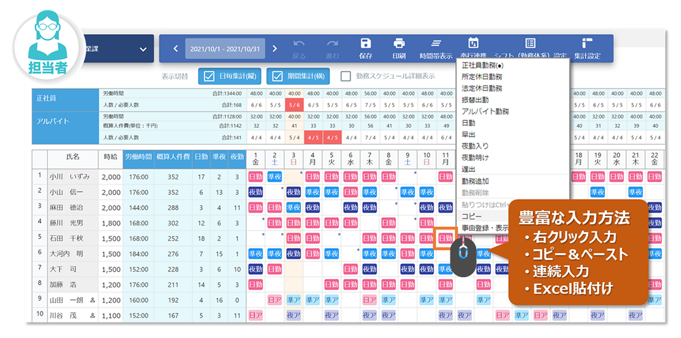Click the 概算人件費 column header
The height and width of the screenshot is (338, 681).
[173, 157]
